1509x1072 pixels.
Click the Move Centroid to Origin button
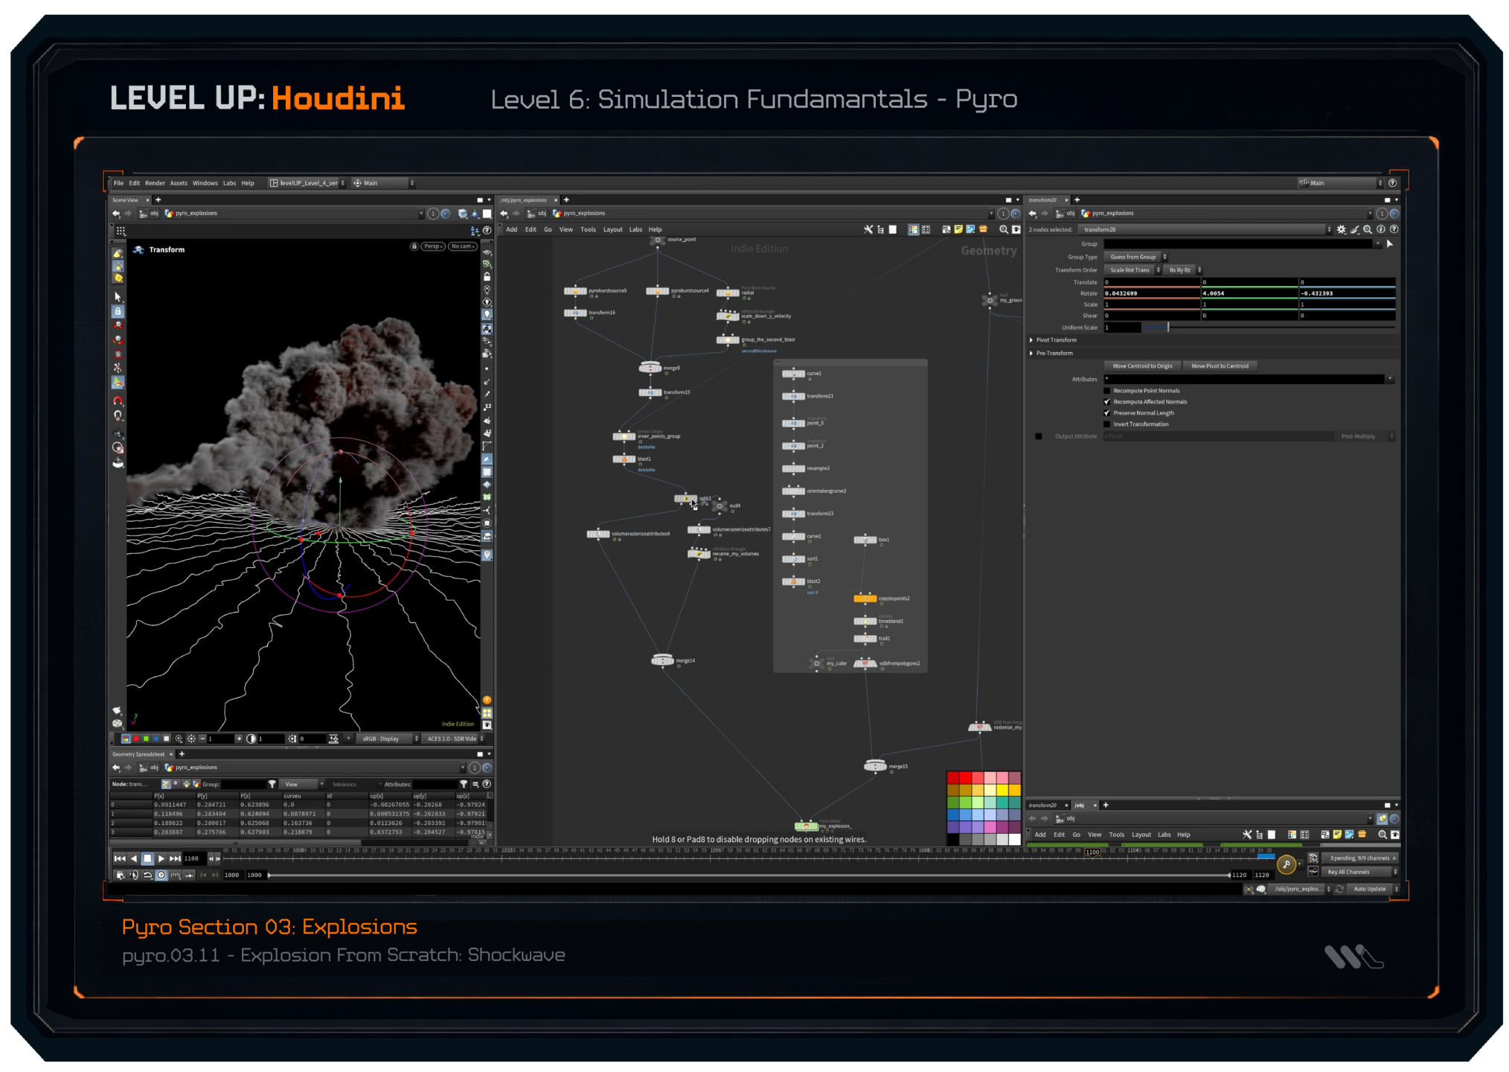(x=1142, y=366)
